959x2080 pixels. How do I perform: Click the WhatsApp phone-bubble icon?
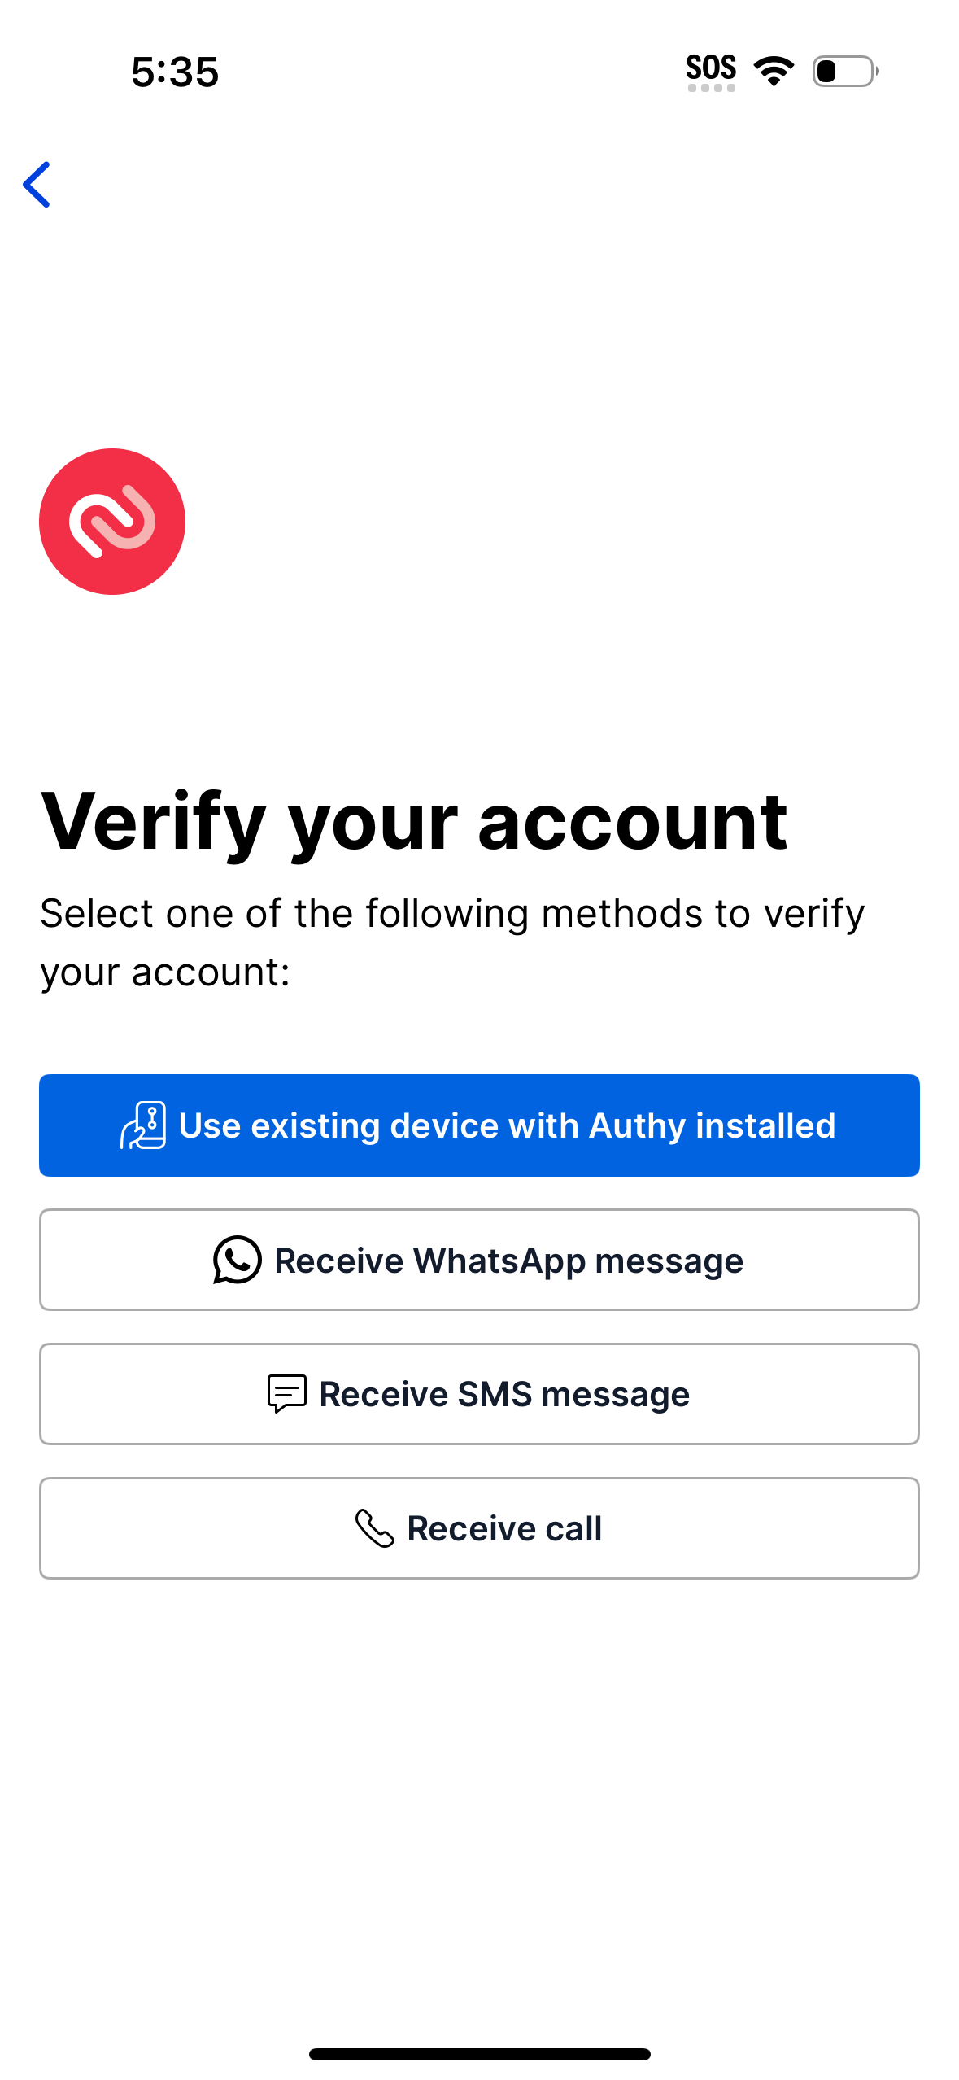(236, 1260)
